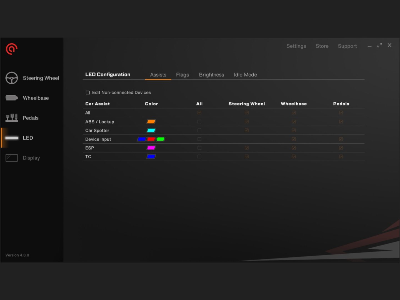This screenshot has height=300, width=400.
Task: Open the Support page link
Action: (347, 46)
